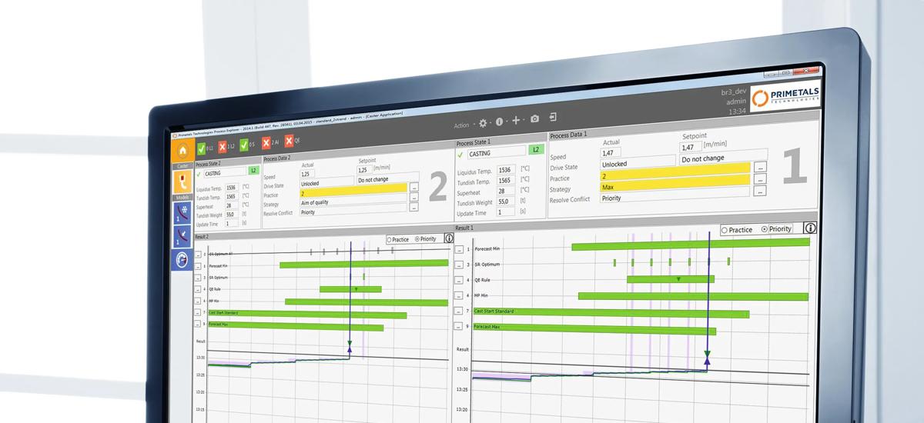Toggle the QE Rule row button in Result 1

(x=459, y=281)
